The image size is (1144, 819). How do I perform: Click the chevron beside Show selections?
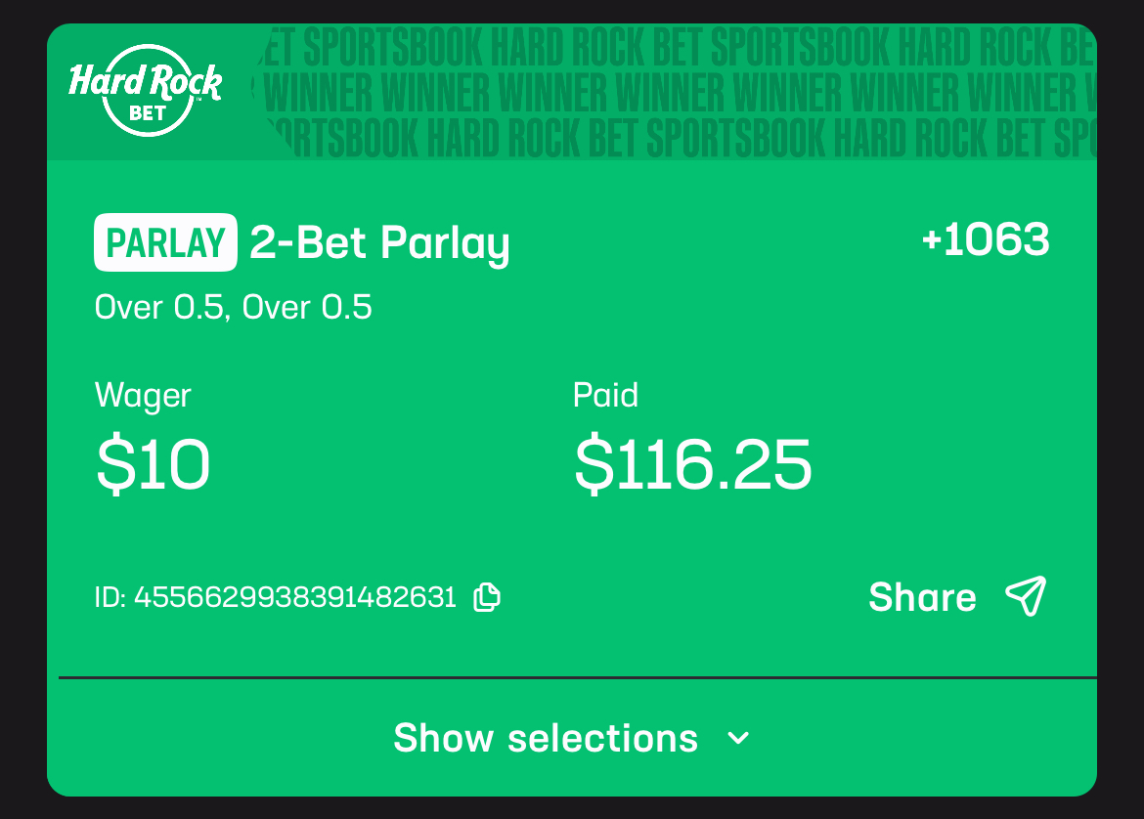click(x=739, y=738)
